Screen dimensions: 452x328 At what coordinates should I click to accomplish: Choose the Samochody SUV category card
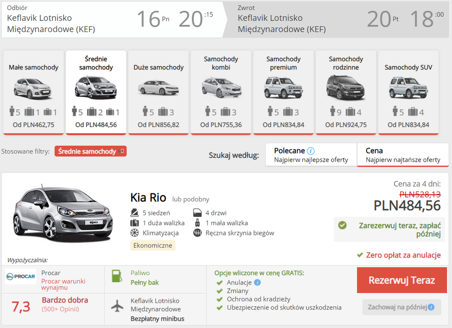[409, 92]
